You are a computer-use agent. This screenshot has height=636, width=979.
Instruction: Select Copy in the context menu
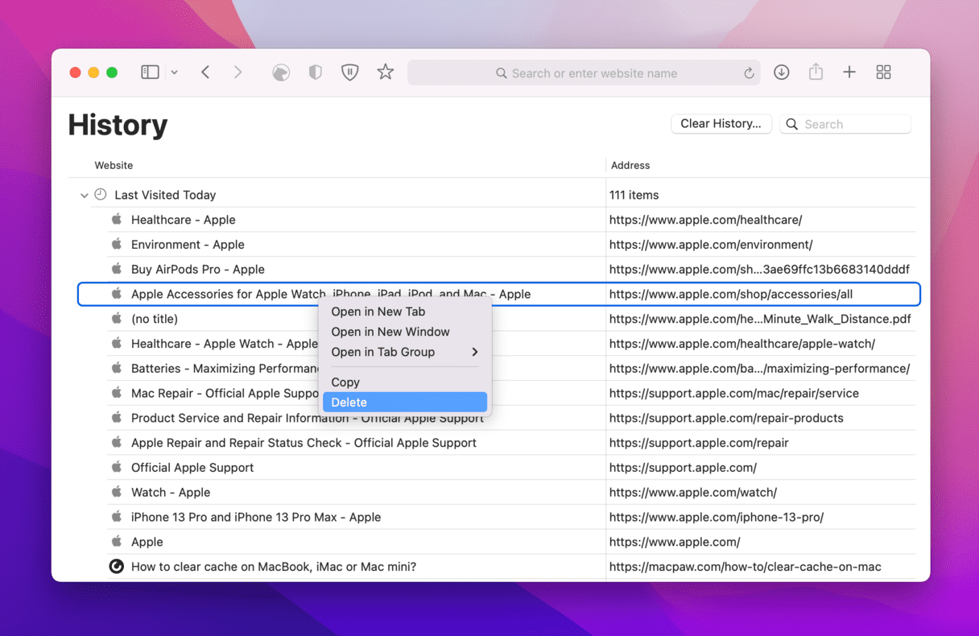click(x=345, y=382)
